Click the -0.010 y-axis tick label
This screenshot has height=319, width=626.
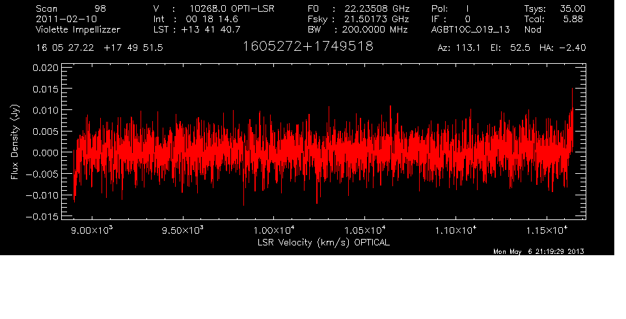tap(42, 196)
